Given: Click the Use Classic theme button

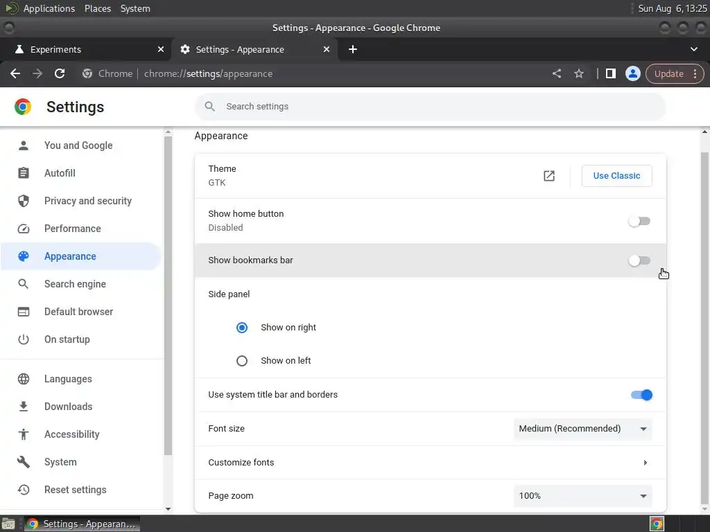Looking at the screenshot, I should pos(616,176).
